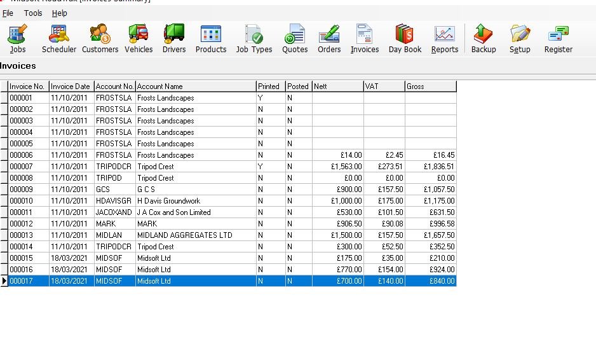Viewport: 596px width, 346px height.
Task: Click invoice number 000016
Action: [x=29, y=269]
